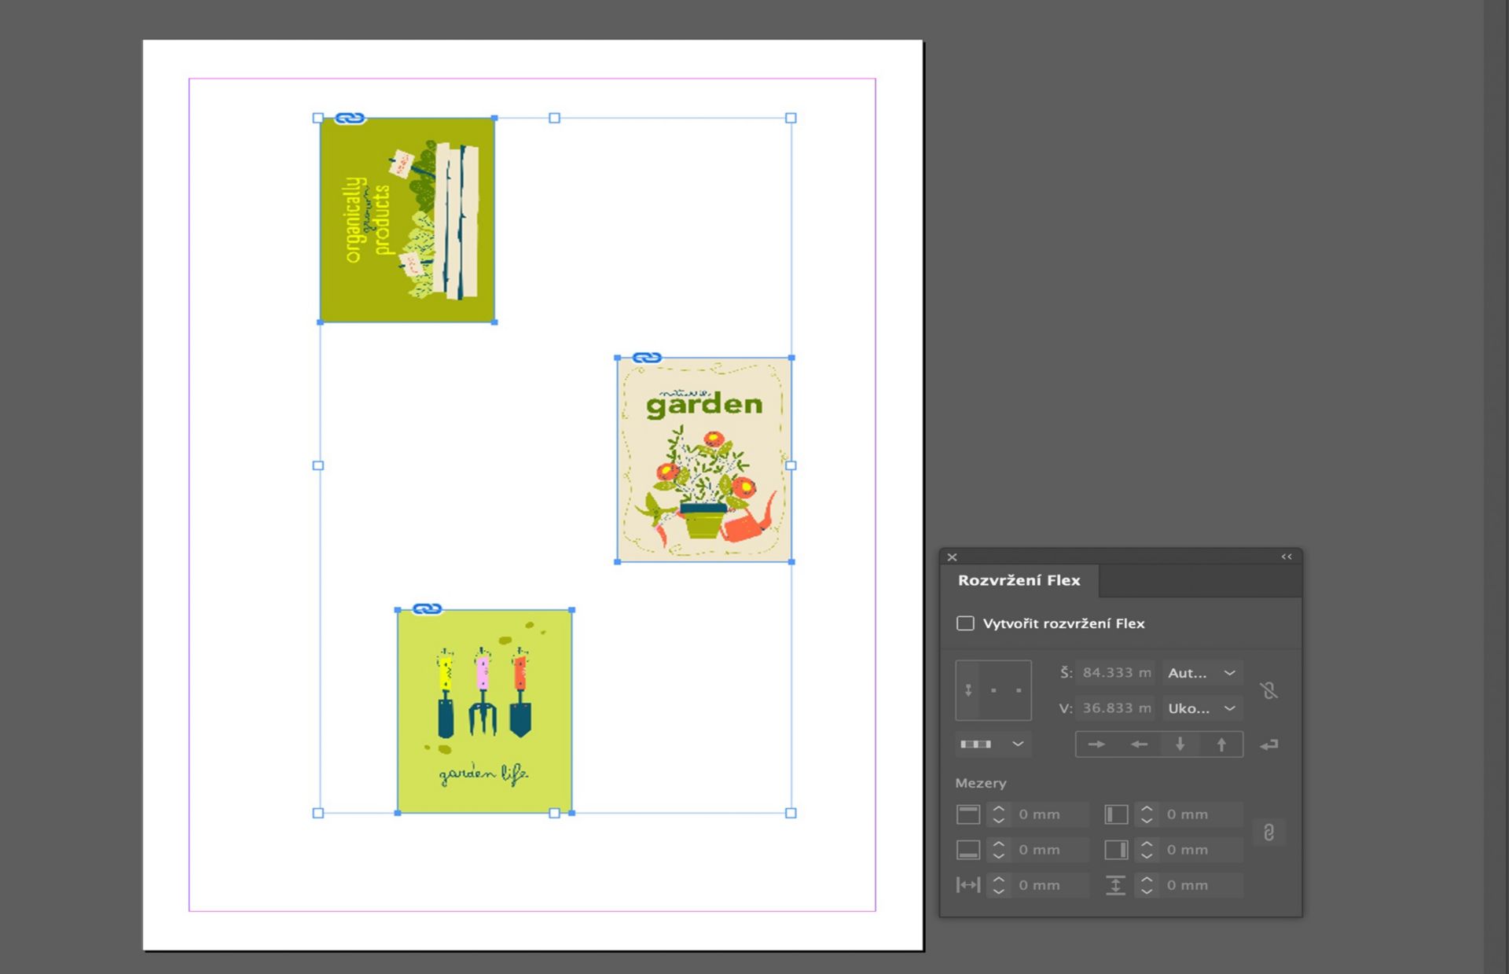Click the link badge on garden life image
The image size is (1509, 974).
(427, 609)
